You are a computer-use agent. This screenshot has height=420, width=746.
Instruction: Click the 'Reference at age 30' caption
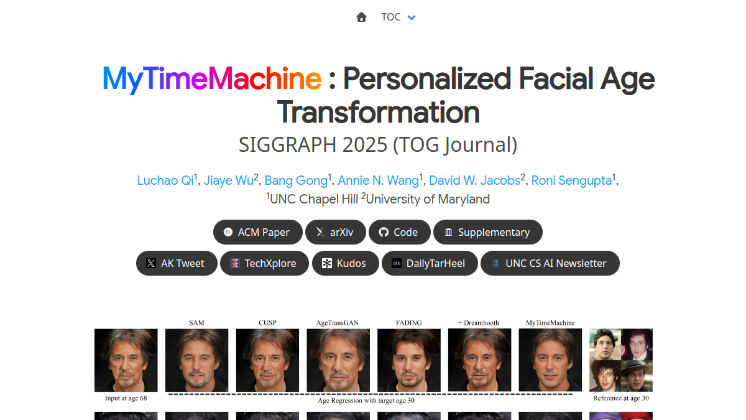pos(621,398)
